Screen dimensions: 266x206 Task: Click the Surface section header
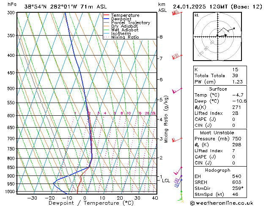pyautogui.click(x=218, y=89)
